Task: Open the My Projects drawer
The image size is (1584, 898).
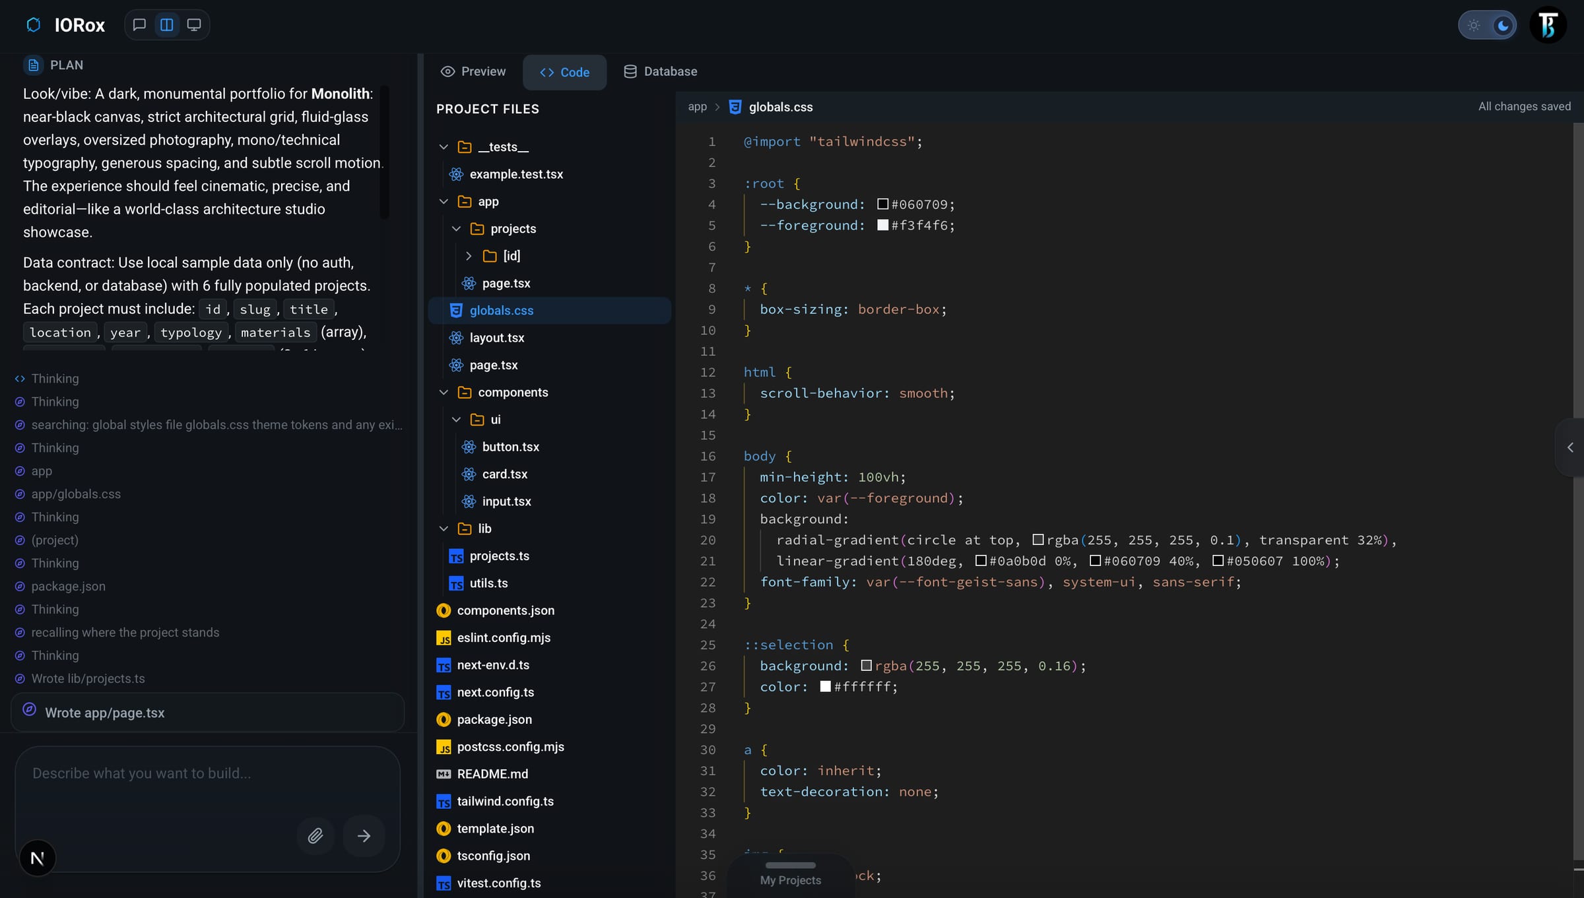Action: 791,875
